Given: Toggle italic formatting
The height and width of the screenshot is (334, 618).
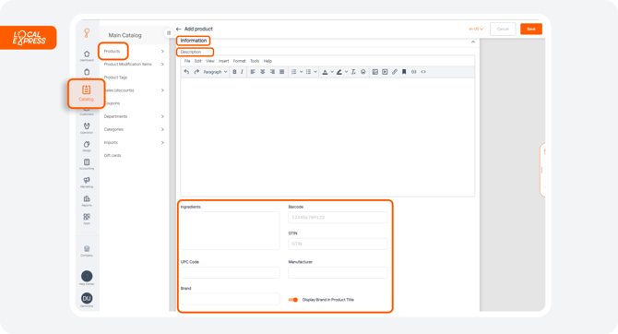Looking at the screenshot, I should pyautogui.click(x=242, y=72).
